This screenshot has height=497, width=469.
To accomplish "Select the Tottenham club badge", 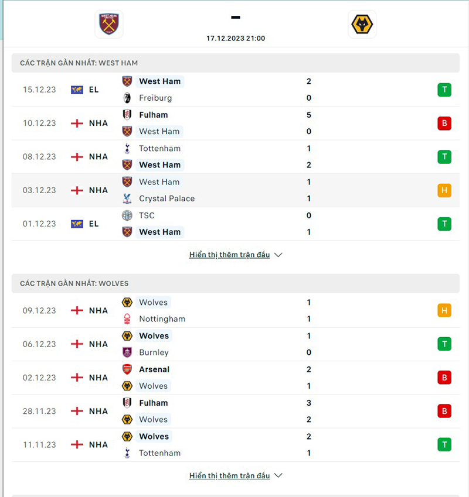I will [x=127, y=149].
